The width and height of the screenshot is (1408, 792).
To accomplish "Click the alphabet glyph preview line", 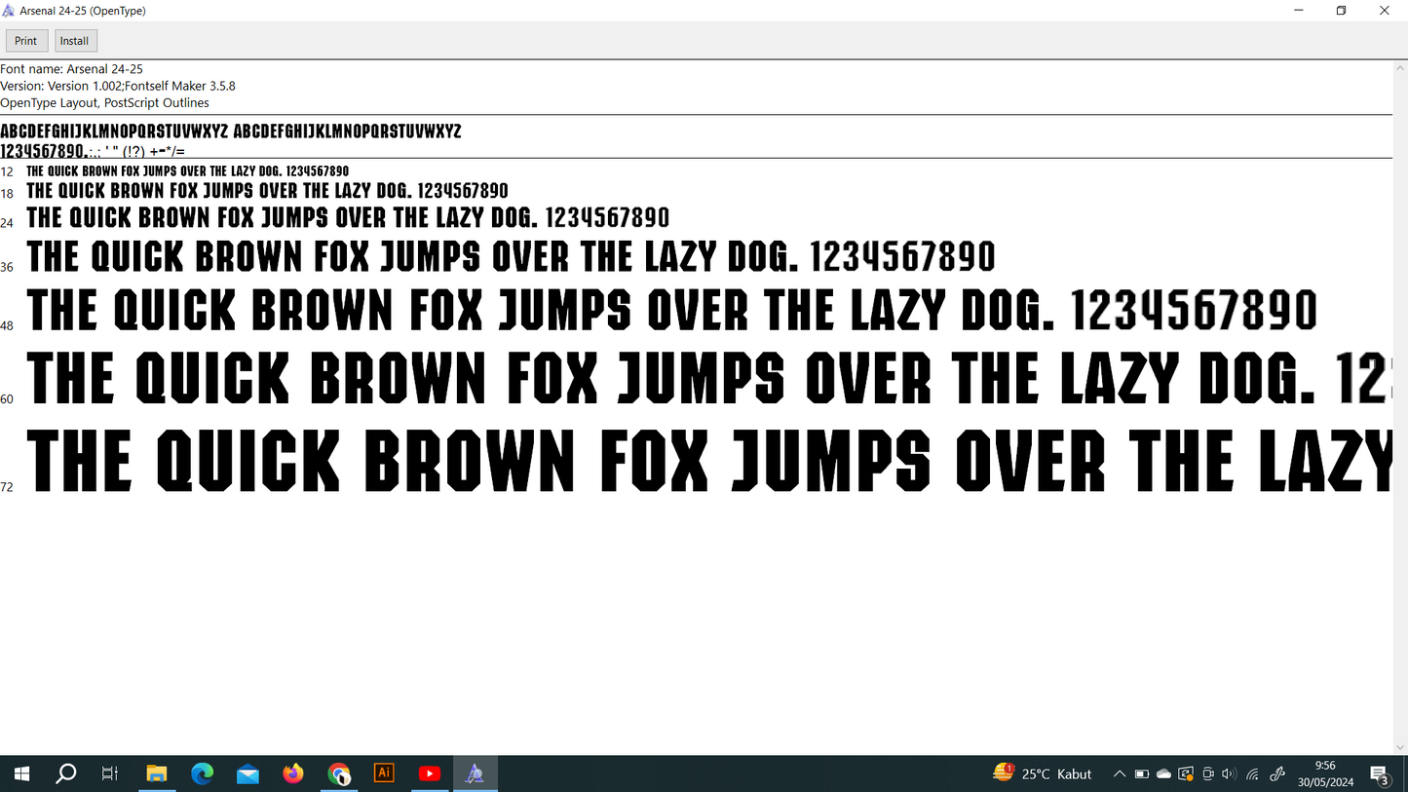I will click(x=231, y=132).
